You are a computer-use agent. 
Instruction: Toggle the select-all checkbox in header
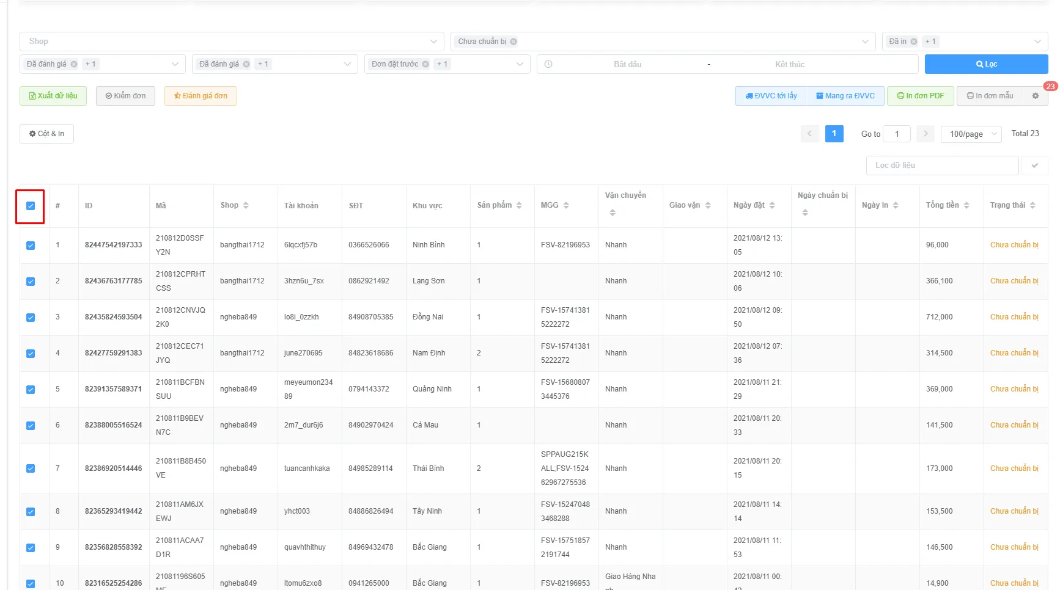(x=31, y=206)
